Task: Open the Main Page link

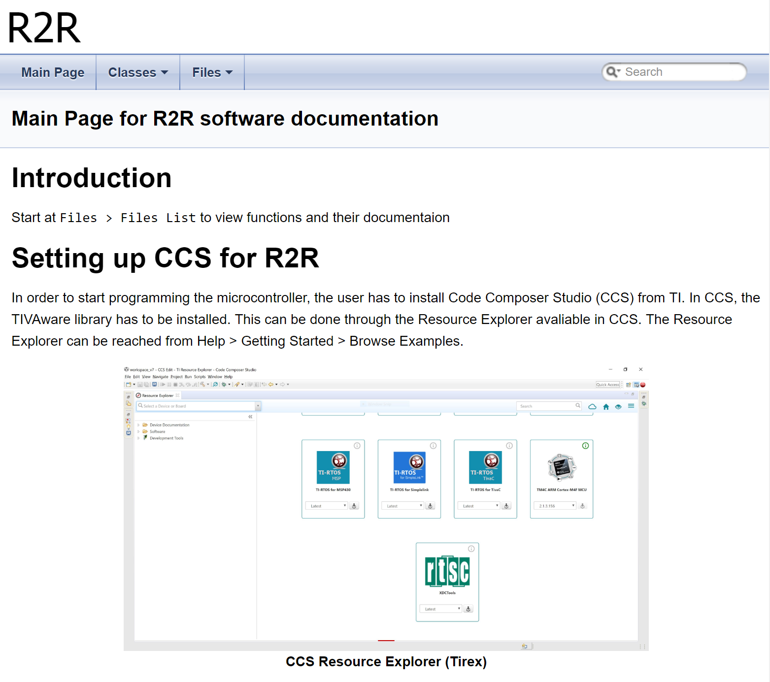Action: tap(52, 72)
